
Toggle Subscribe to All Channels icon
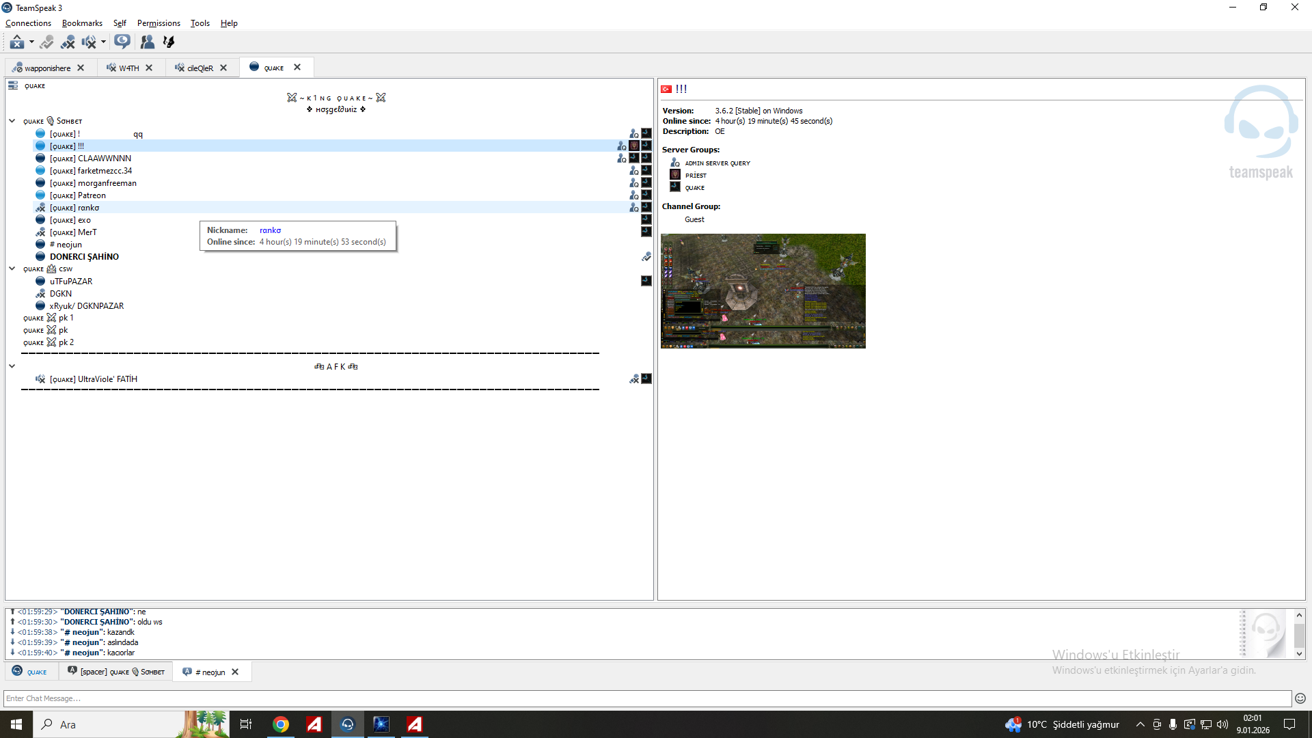click(122, 42)
